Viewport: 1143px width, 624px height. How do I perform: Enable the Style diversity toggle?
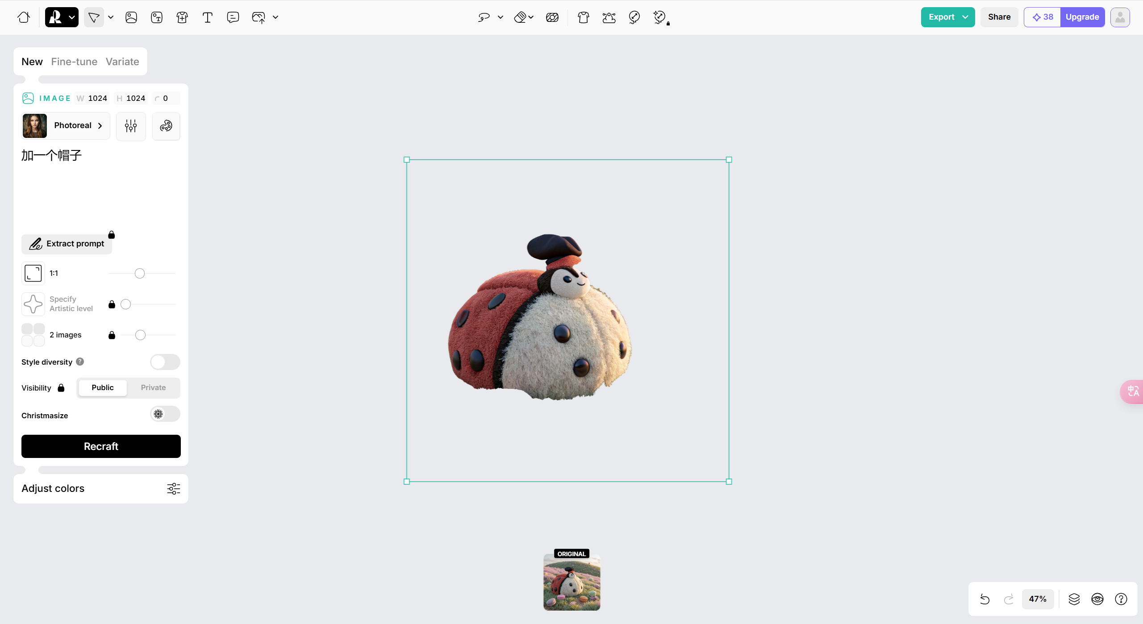pos(165,362)
